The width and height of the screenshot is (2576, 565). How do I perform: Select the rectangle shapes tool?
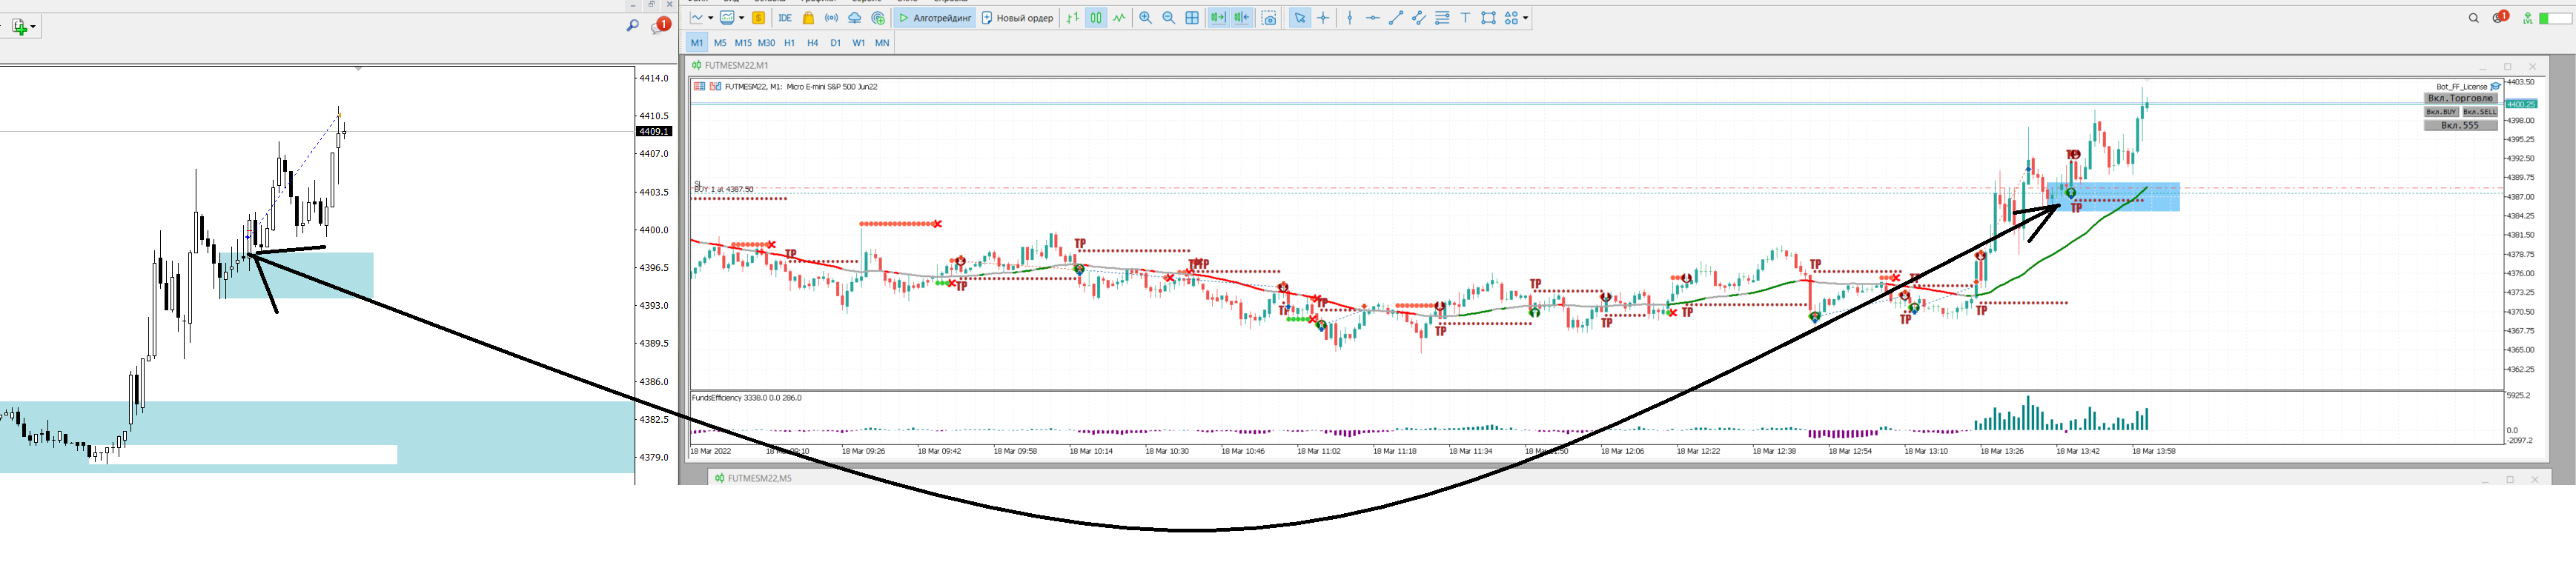click(x=1489, y=18)
